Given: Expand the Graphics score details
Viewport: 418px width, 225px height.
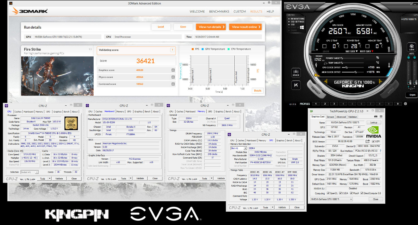Looking at the screenshot, I should coord(173,70).
